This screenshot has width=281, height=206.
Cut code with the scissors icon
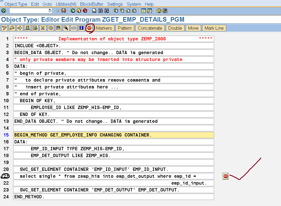tap(42, 28)
